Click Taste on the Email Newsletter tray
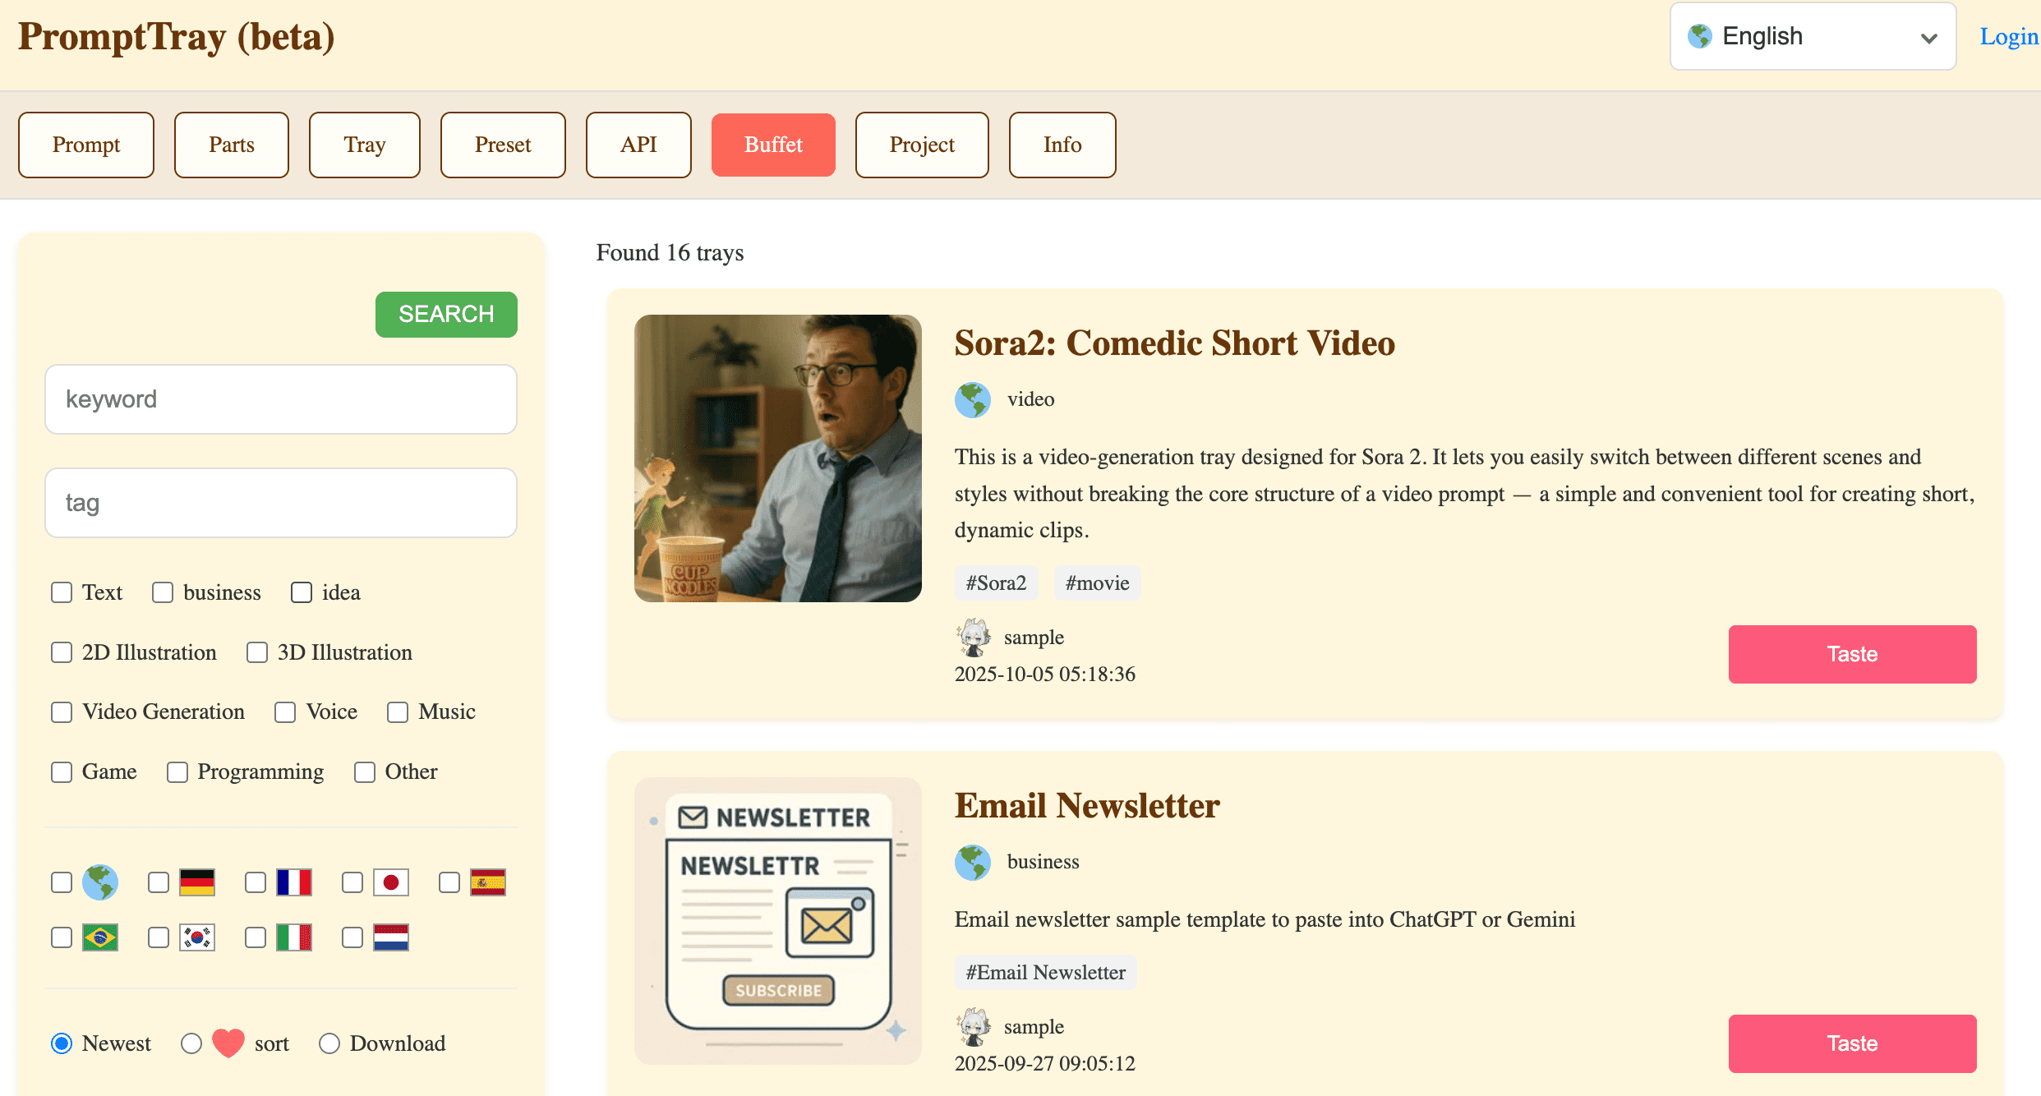Viewport: 2041px width, 1096px height. pyautogui.click(x=1852, y=1043)
